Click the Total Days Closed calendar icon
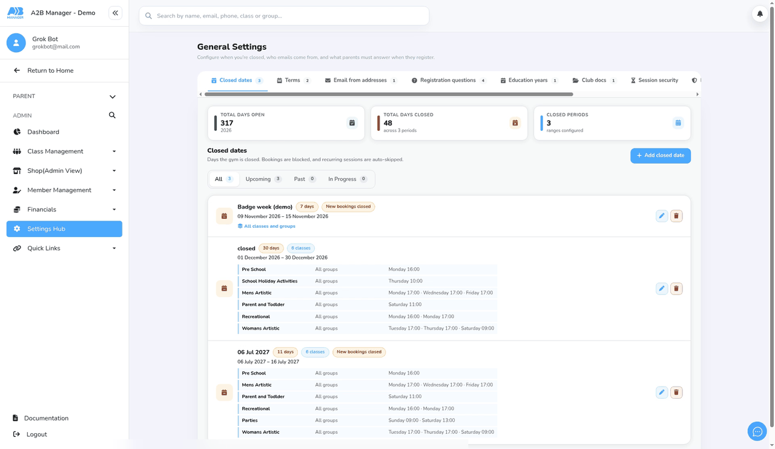 pos(515,123)
